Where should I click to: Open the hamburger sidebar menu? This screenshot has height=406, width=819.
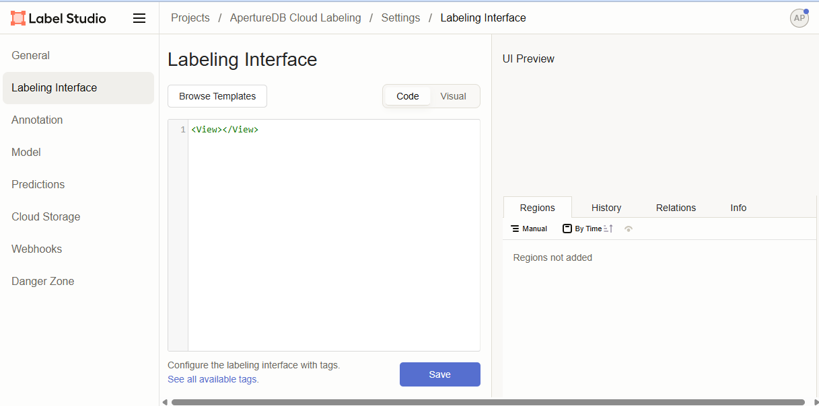139,18
